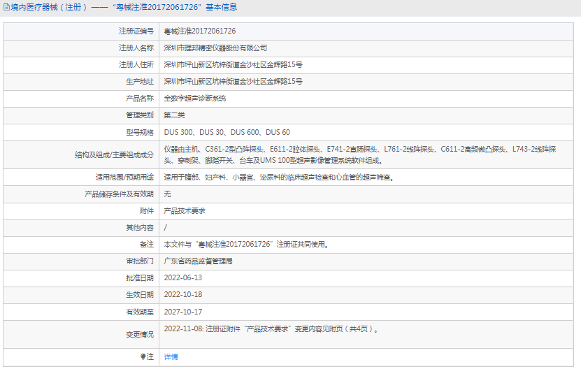Select effective date 2022-10-18

(x=183, y=294)
